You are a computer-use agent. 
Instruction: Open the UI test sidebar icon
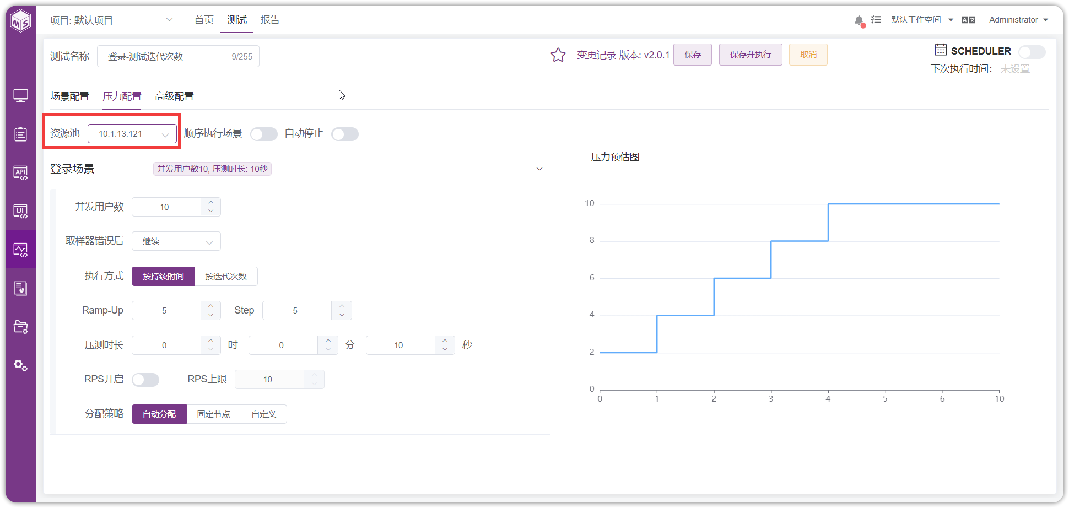(21, 211)
